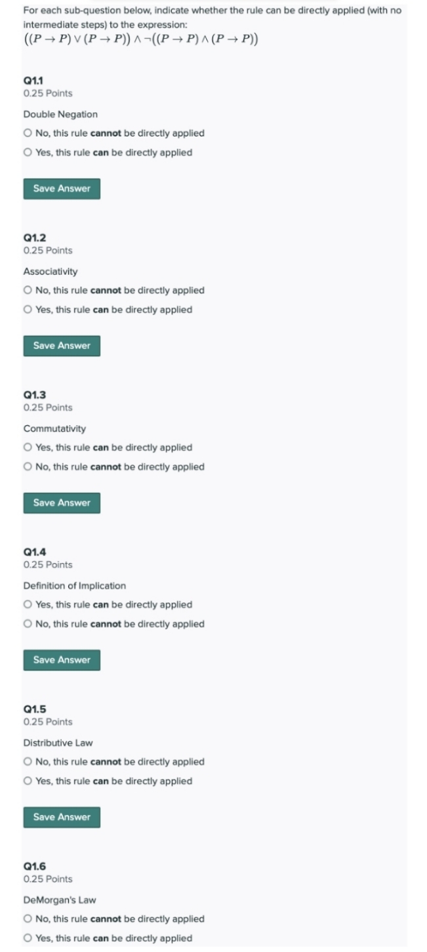Save the answer for Q1.2
The width and height of the screenshot is (427, 952).
(x=61, y=346)
